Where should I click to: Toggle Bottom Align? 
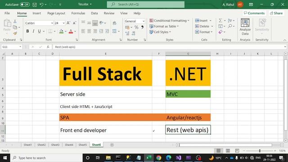[x=95, y=23]
